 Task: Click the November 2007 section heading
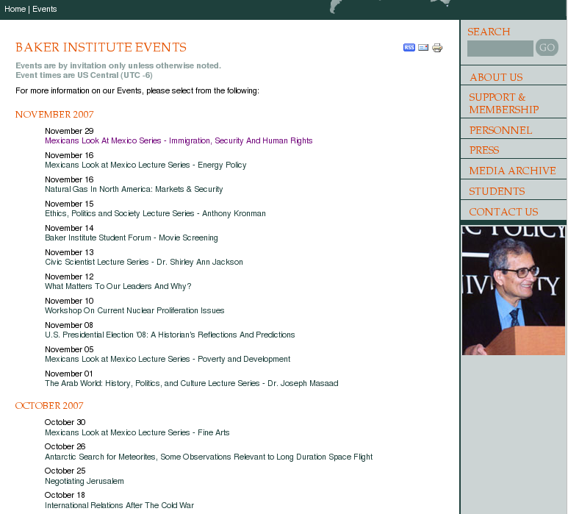54,115
